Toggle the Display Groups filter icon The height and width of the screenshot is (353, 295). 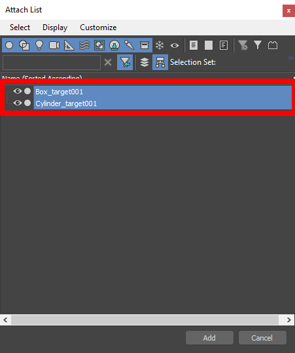(99, 45)
